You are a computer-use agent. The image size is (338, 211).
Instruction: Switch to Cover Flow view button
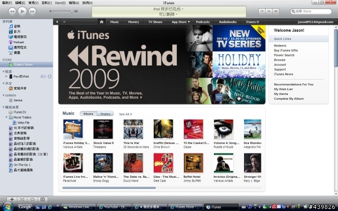click(x=276, y=11)
